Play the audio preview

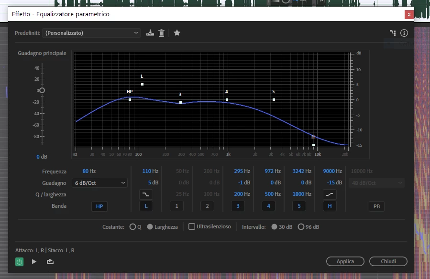pyautogui.click(x=34, y=261)
